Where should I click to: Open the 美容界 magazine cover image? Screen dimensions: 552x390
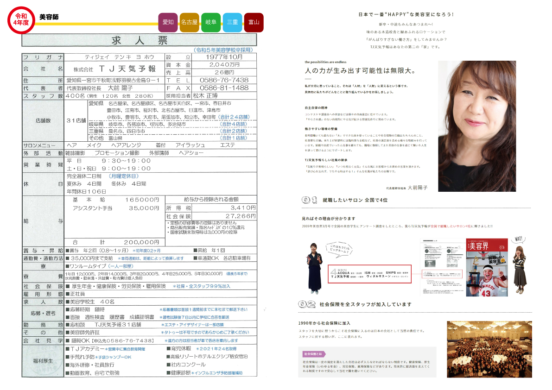coord(487,268)
